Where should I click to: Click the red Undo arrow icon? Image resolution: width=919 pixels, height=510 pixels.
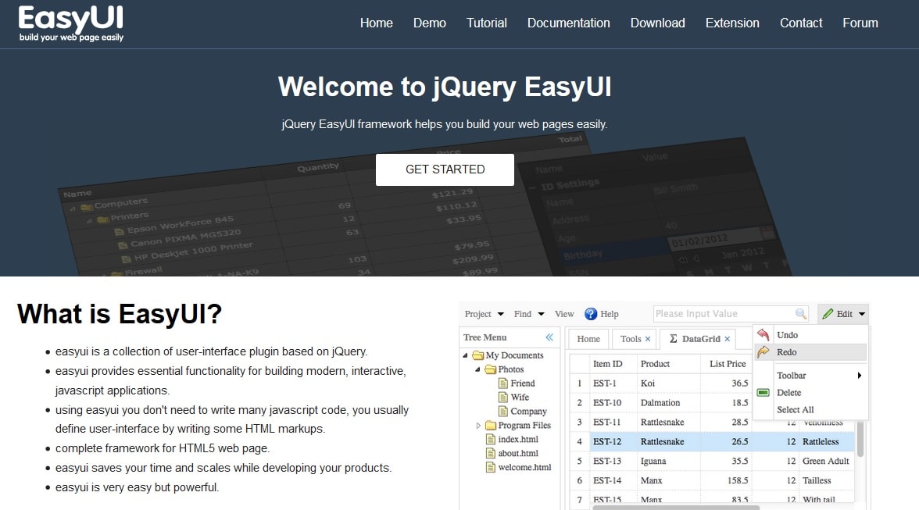(763, 335)
